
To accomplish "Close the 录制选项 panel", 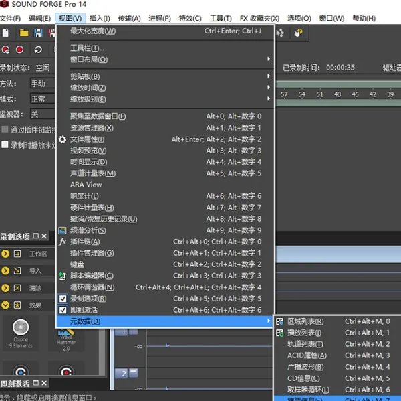I will (x=44, y=236).
